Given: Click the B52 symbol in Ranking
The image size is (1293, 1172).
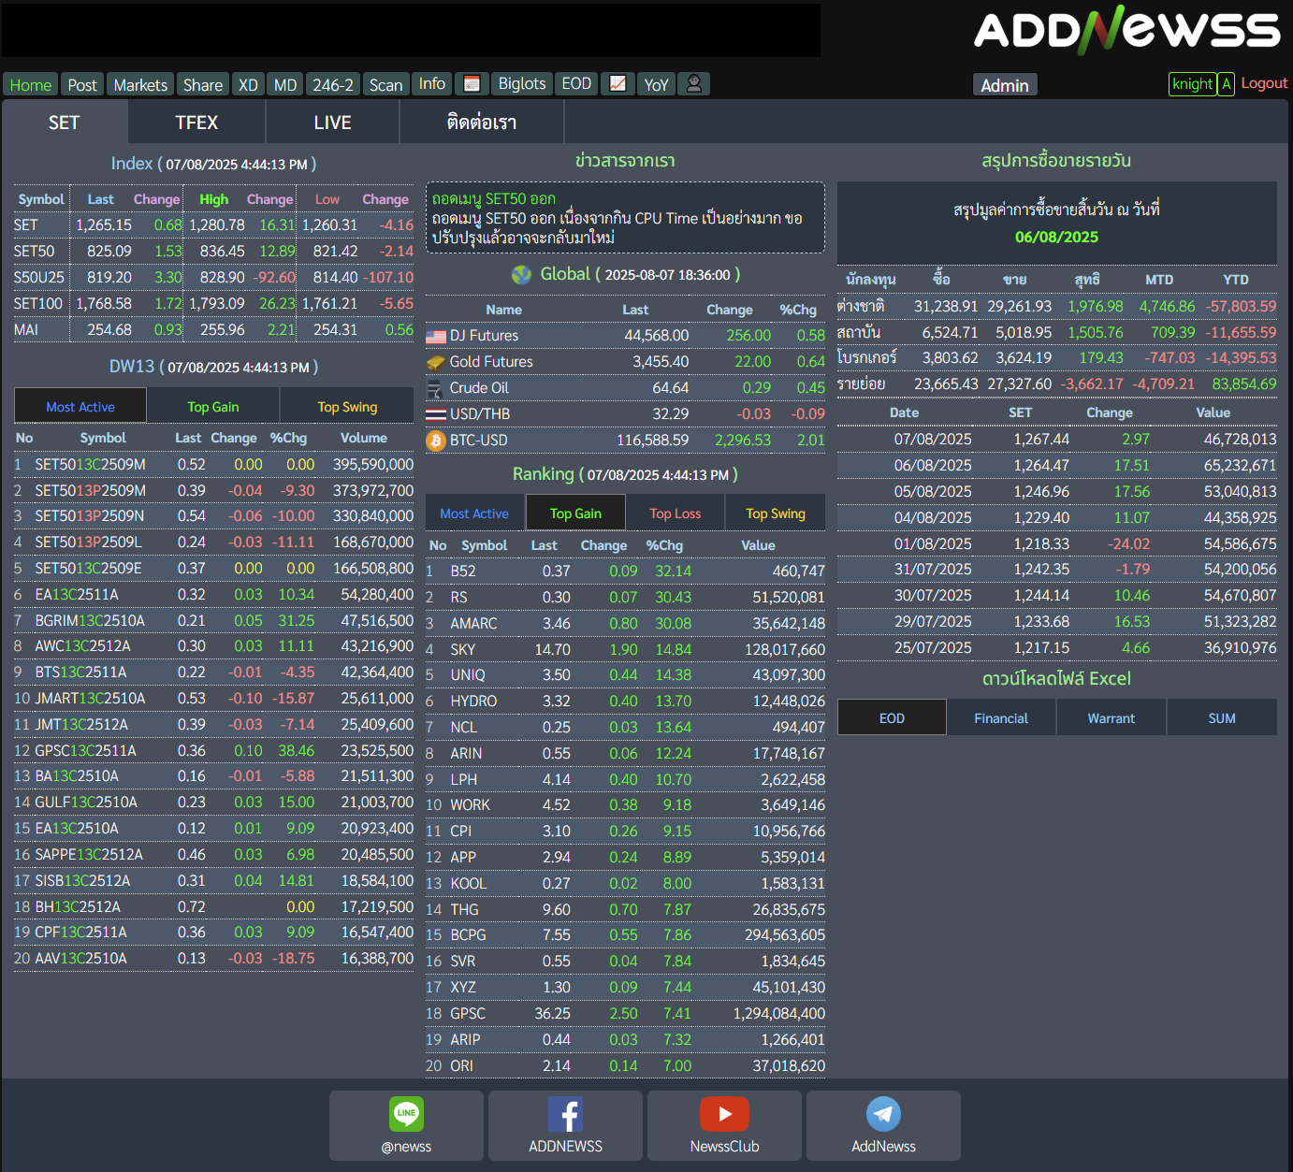Looking at the screenshot, I should [x=463, y=572].
